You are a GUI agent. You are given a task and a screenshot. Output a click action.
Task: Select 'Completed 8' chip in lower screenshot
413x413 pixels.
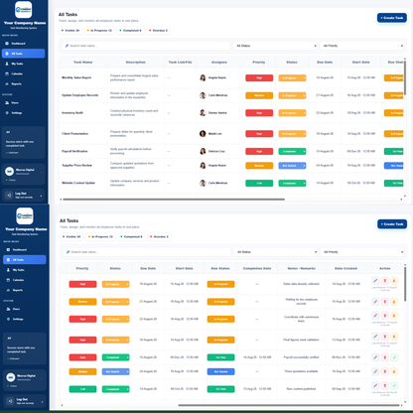click(131, 237)
